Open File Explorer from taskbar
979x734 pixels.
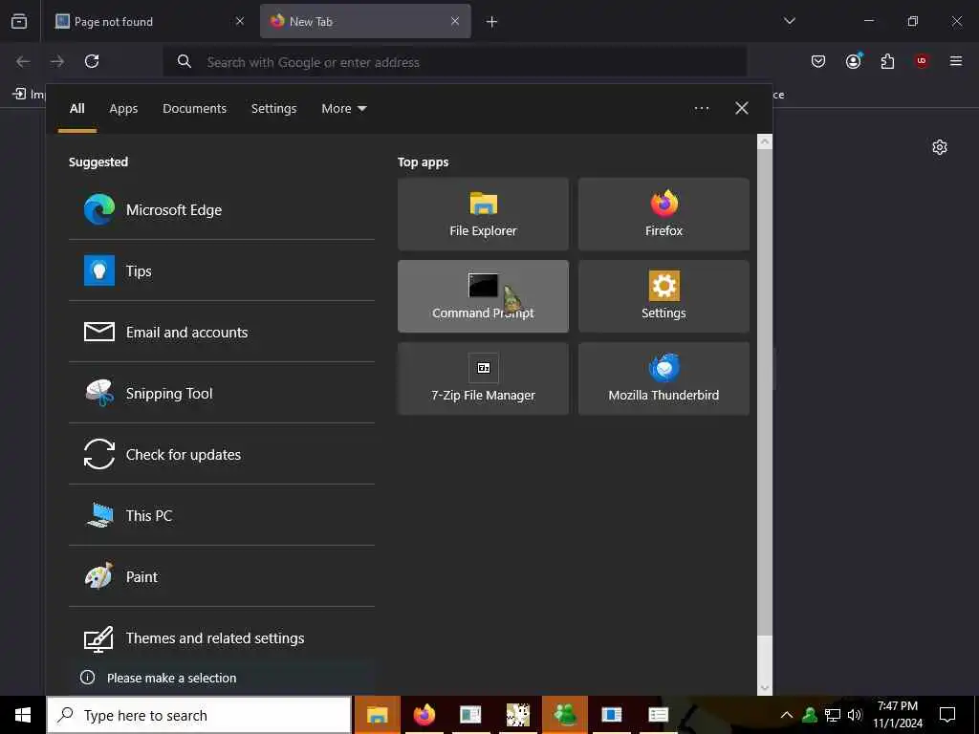tap(377, 715)
